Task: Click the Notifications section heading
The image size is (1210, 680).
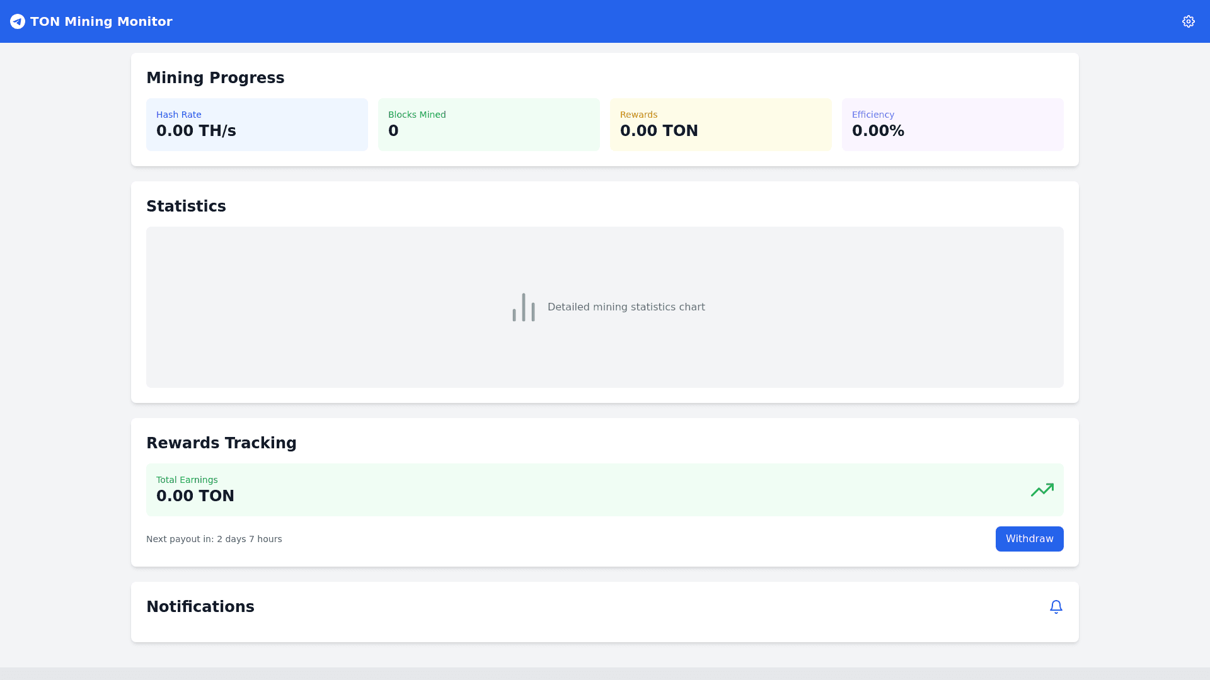Action: pos(200,607)
